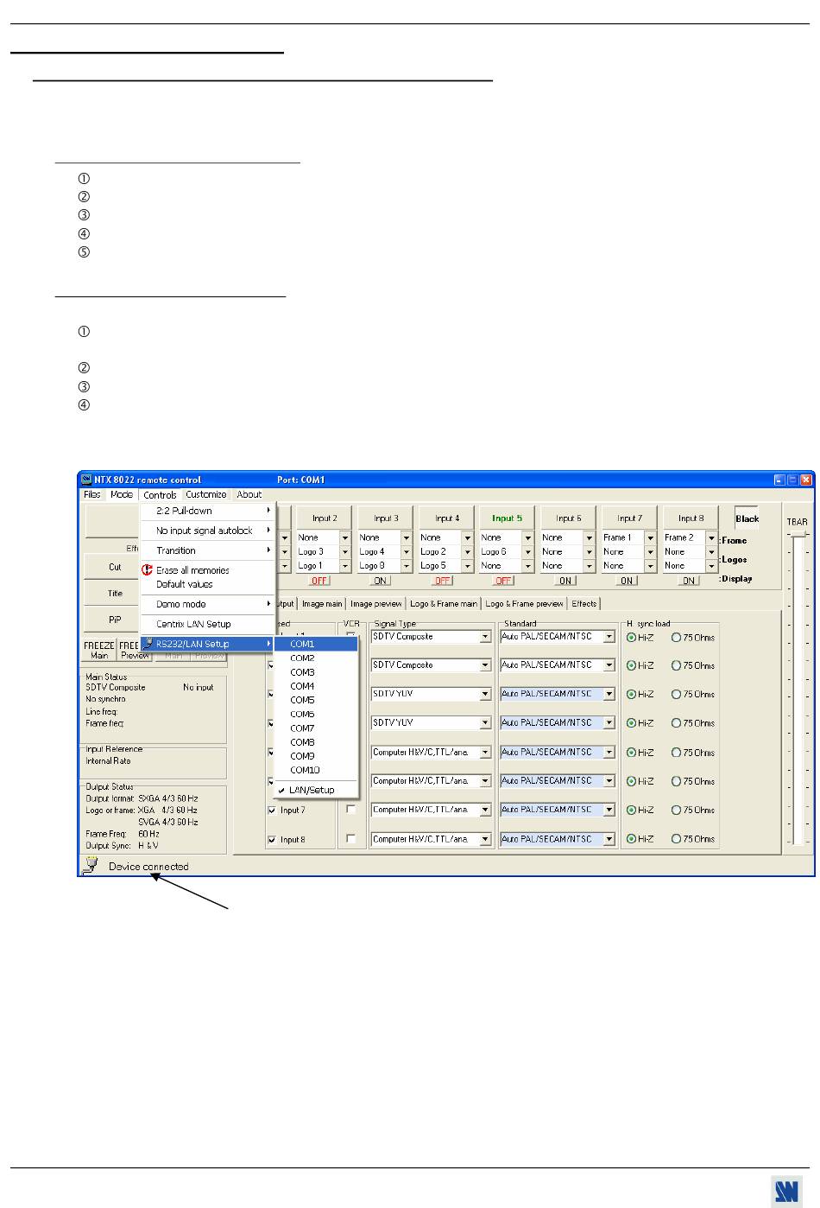The width and height of the screenshot is (820, 1208).
Task: Open the Logo & Frame main tab
Action: [444, 604]
